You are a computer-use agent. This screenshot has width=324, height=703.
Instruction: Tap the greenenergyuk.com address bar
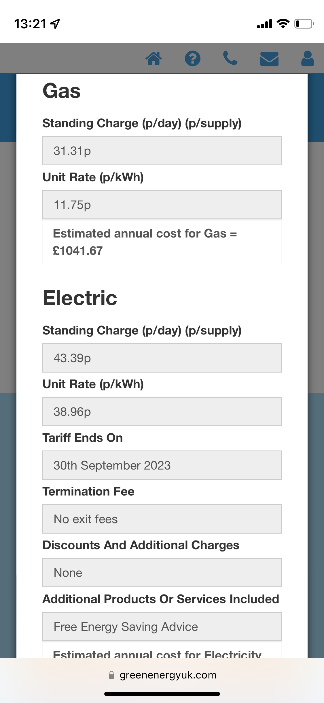pyautogui.click(x=168, y=675)
